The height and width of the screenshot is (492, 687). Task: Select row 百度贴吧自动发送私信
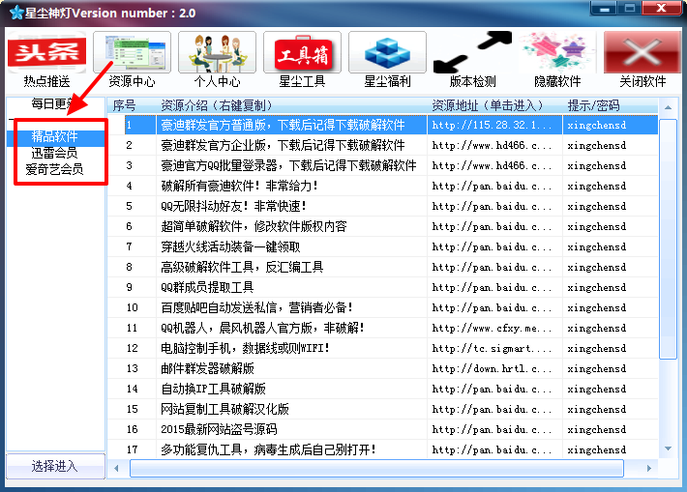383,307
